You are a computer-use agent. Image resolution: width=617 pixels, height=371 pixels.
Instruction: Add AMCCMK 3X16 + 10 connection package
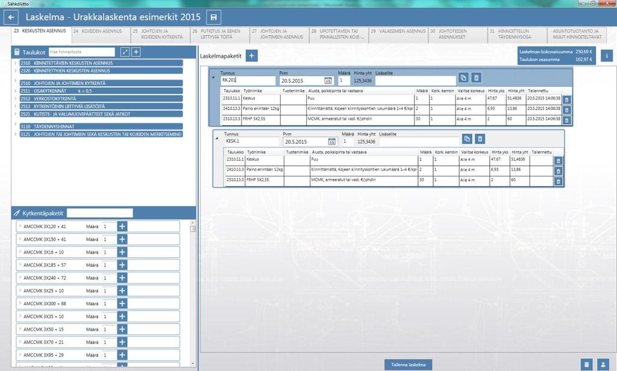pyautogui.click(x=122, y=252)
